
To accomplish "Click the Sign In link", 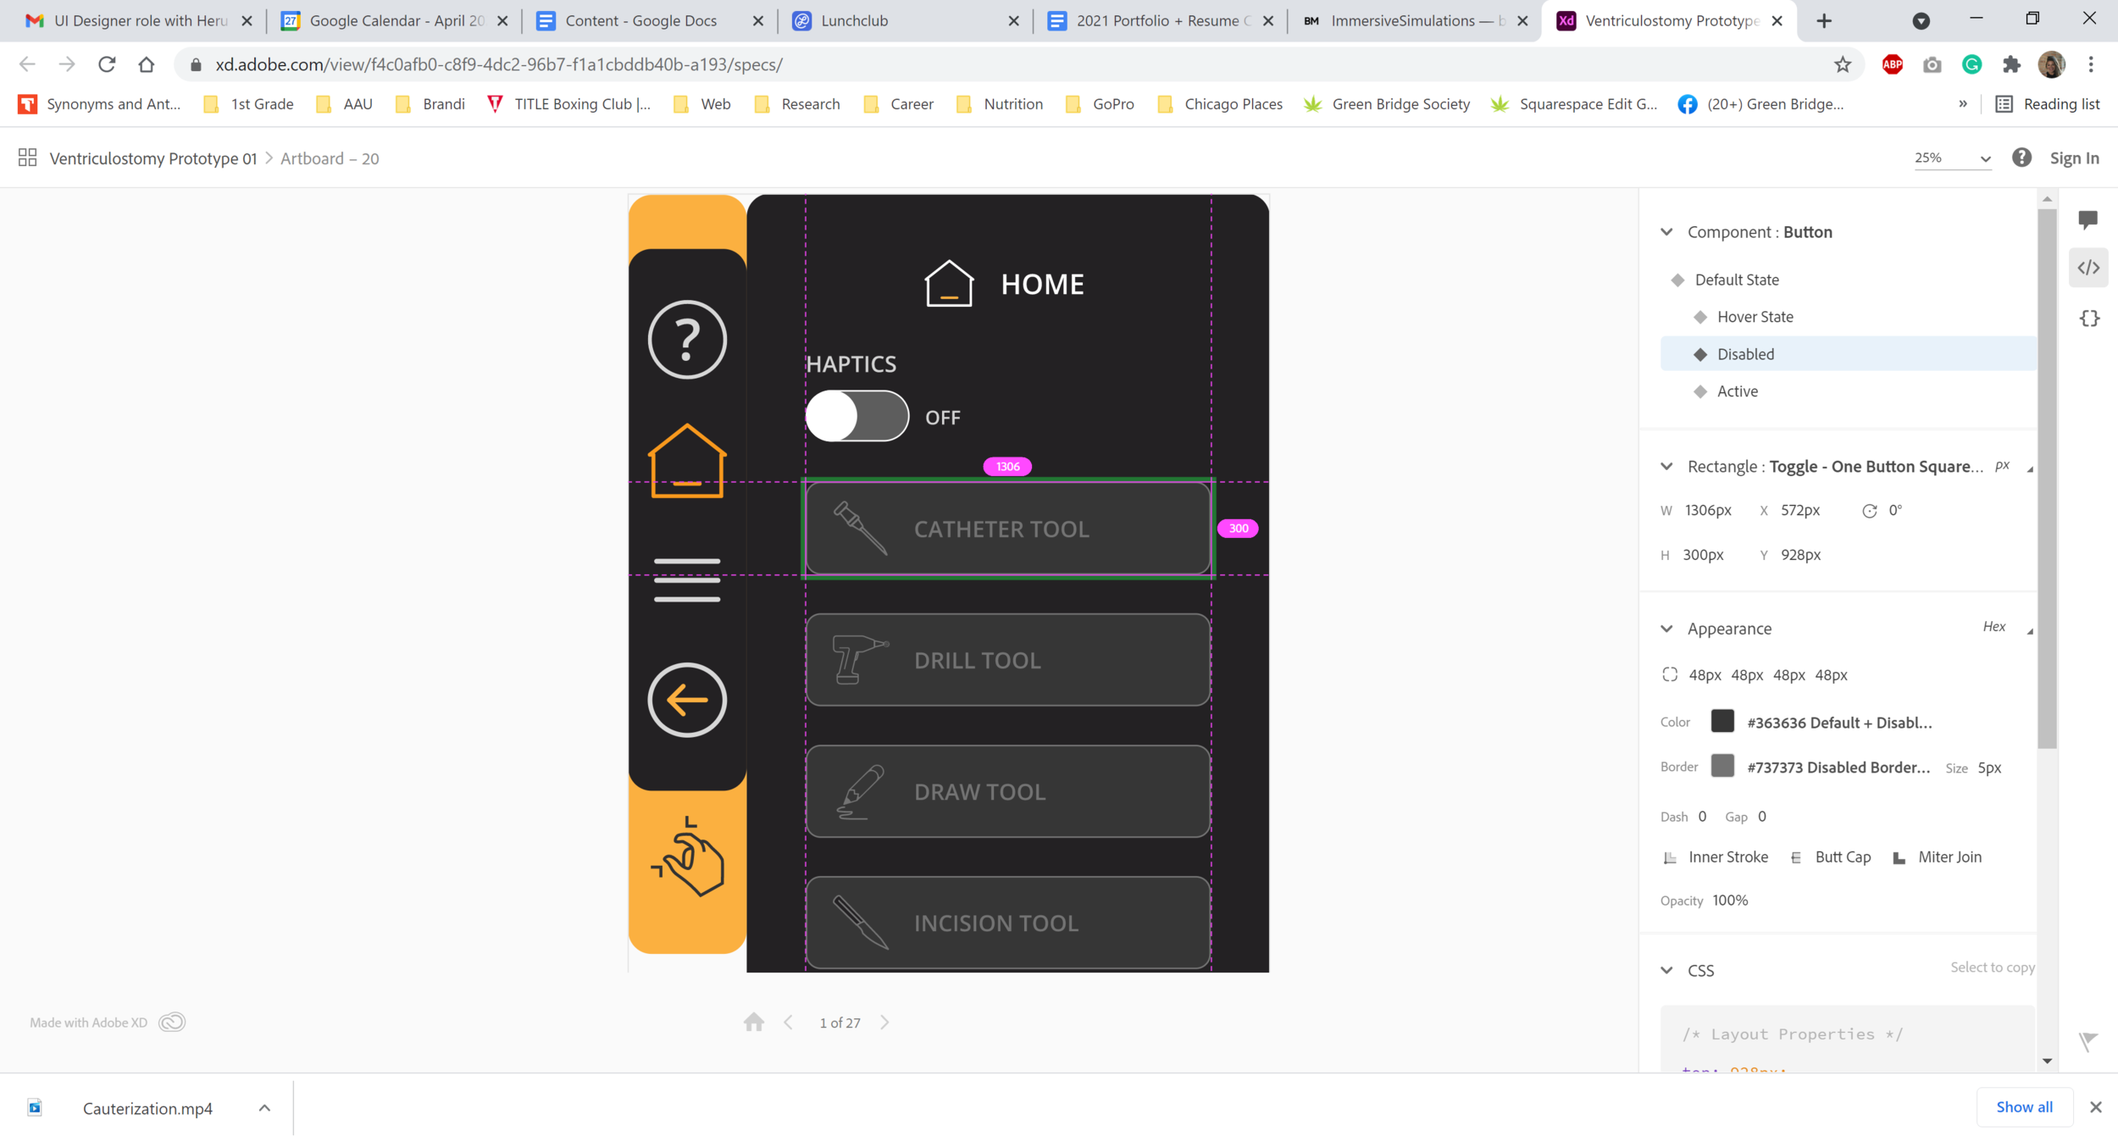I will [2074, 158].
